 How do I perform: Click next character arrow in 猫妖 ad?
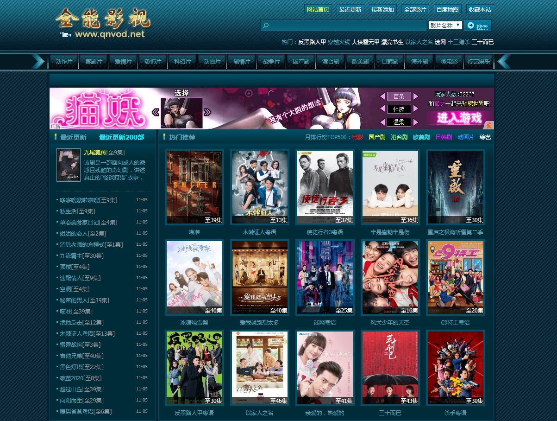pyautogui.click(x=207, y=112)
